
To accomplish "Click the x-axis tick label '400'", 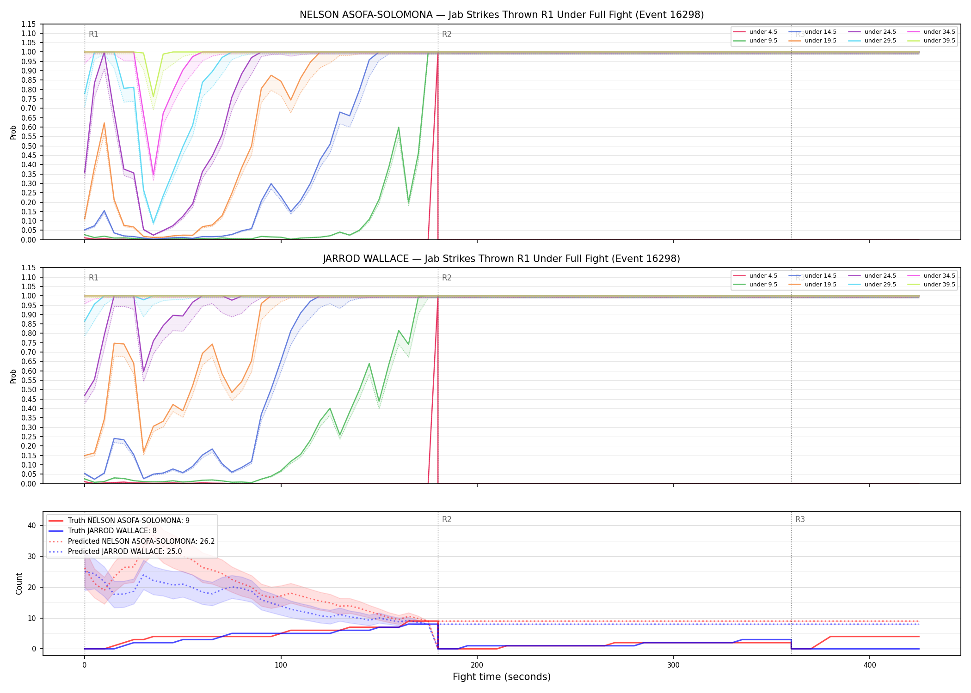I will click(x=870, y=665).
